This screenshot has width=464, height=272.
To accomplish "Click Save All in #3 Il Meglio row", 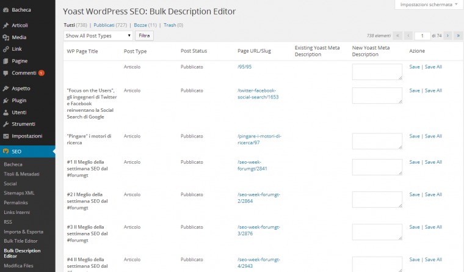I will [433, 227].
